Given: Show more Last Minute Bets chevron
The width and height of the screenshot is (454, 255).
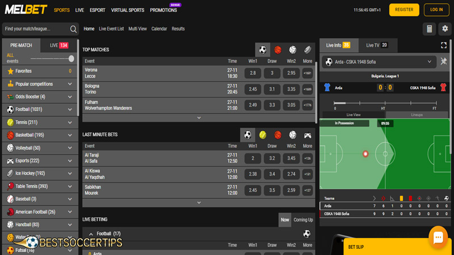Looking at the screenshot, I should [199, 203].
